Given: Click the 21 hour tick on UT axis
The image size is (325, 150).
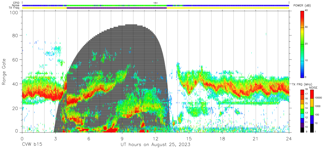Looking at the screenshot, I should [256, 139].
